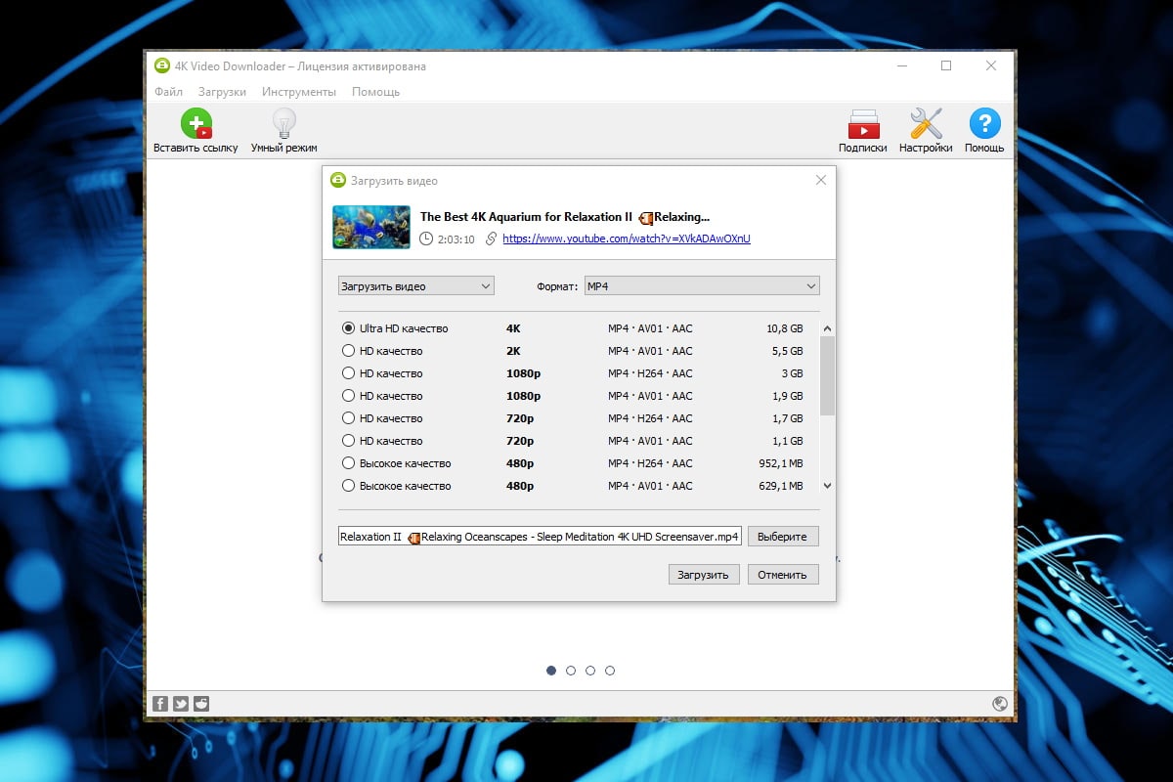Click the 10,8 GB size value
Image resolution: width=1173 pixels, height=782 pixels.
pos(785,328)
